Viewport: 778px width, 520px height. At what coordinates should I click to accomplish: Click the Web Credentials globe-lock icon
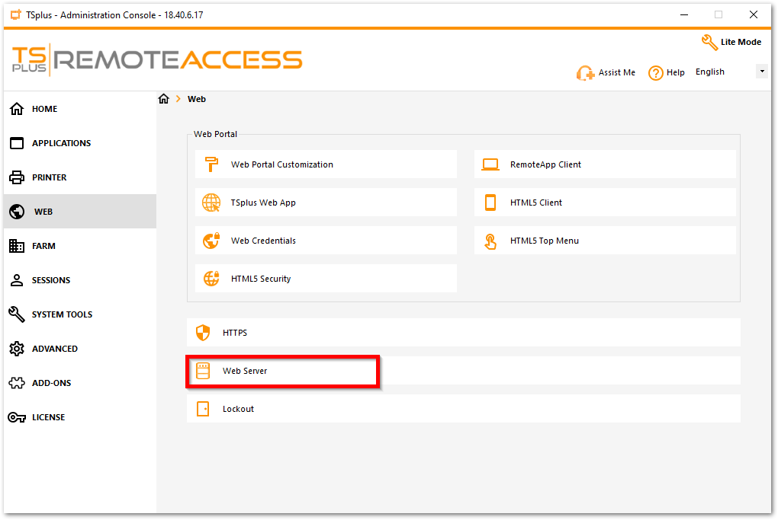point(211,241)
